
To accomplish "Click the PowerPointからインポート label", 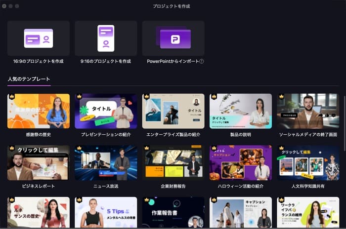I will point(173,61).
